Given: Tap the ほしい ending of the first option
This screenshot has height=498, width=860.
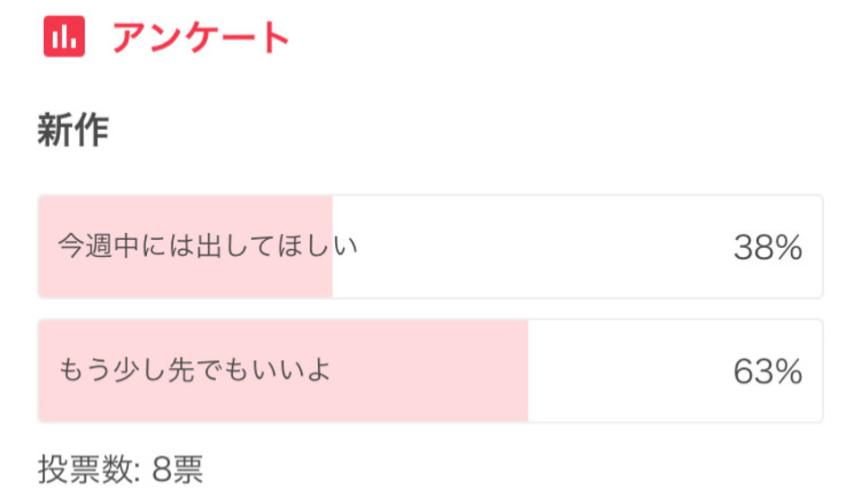Looking at the screenshot, I should click(318, 245).
